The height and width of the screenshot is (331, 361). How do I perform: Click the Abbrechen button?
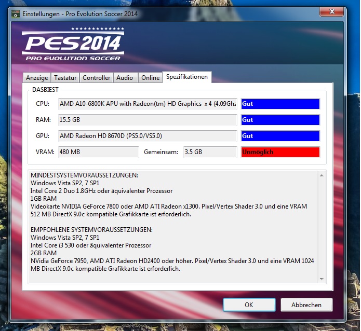306,305
